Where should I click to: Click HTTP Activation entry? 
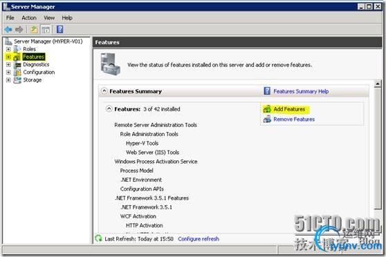coord(145,225)
